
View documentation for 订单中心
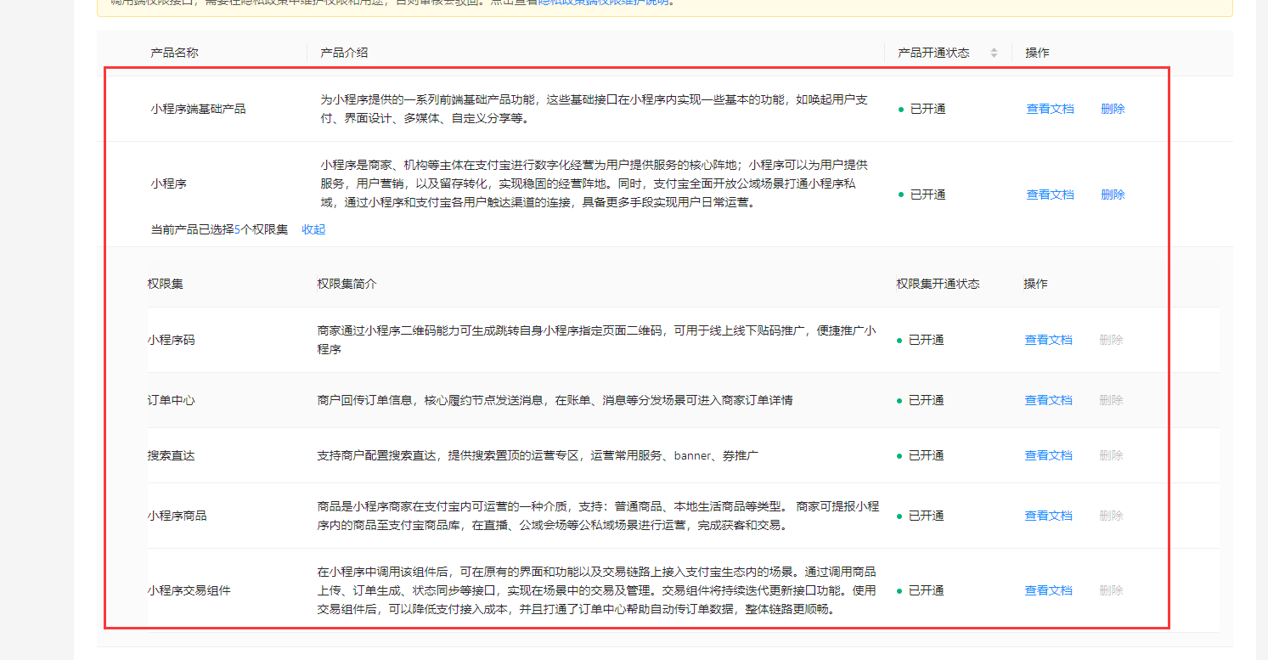1048,400
